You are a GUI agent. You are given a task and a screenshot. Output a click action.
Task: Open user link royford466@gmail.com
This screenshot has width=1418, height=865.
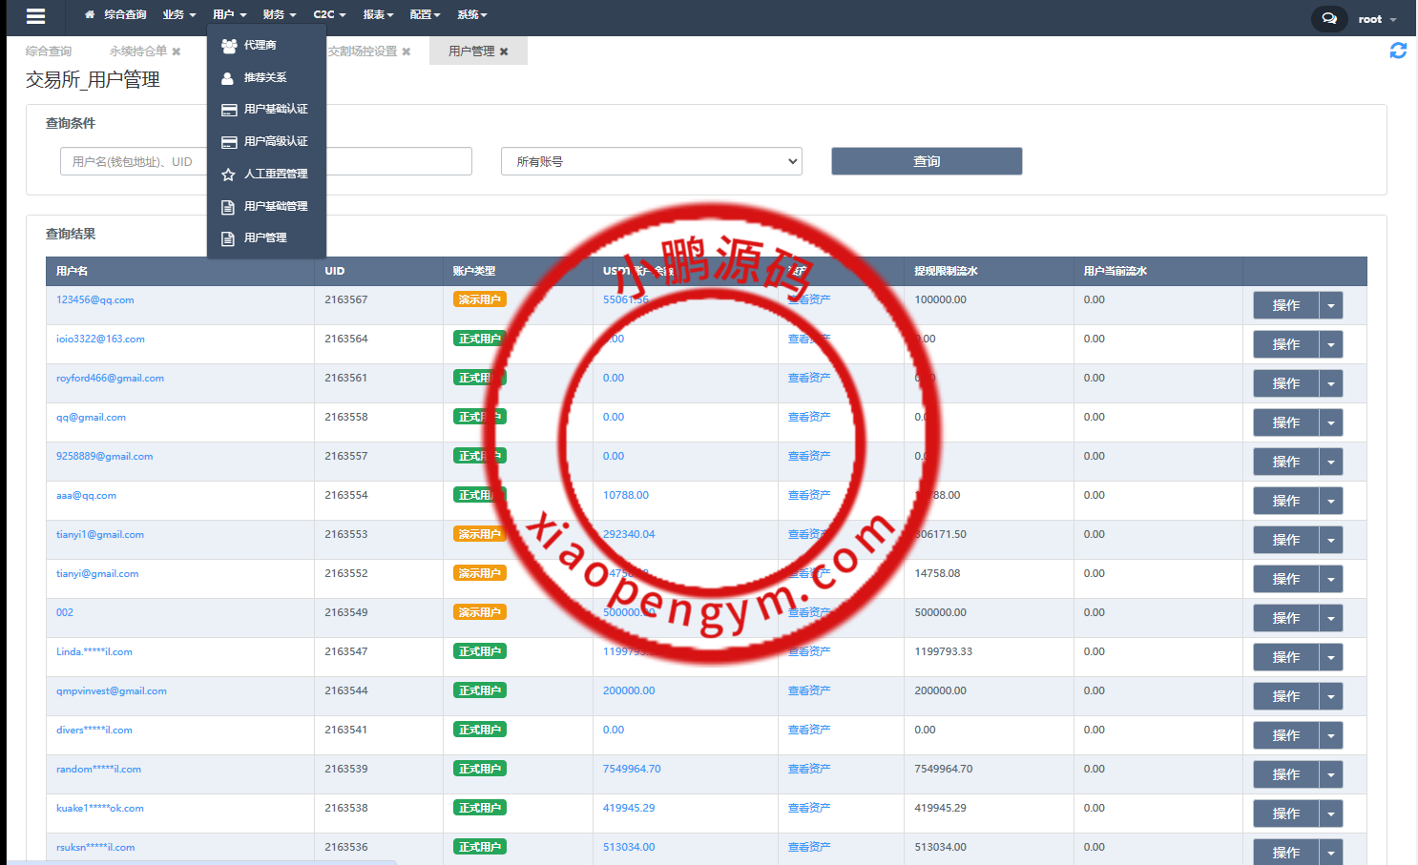110,379
